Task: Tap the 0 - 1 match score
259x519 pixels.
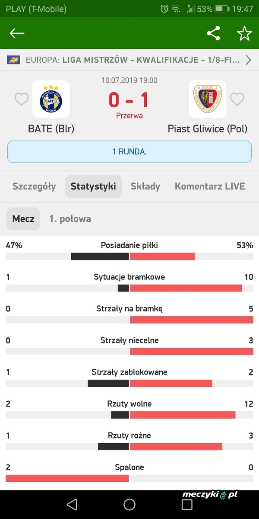Action: tap(129, 100)
